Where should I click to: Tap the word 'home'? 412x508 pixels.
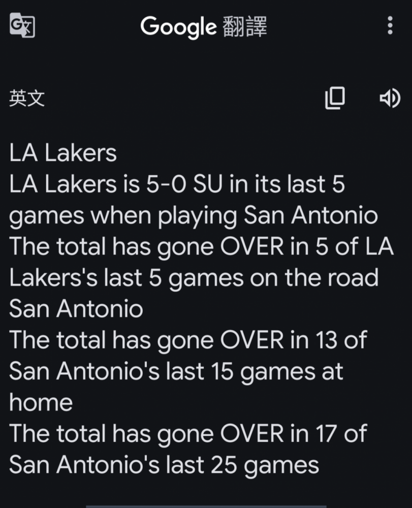coord(41,402)
